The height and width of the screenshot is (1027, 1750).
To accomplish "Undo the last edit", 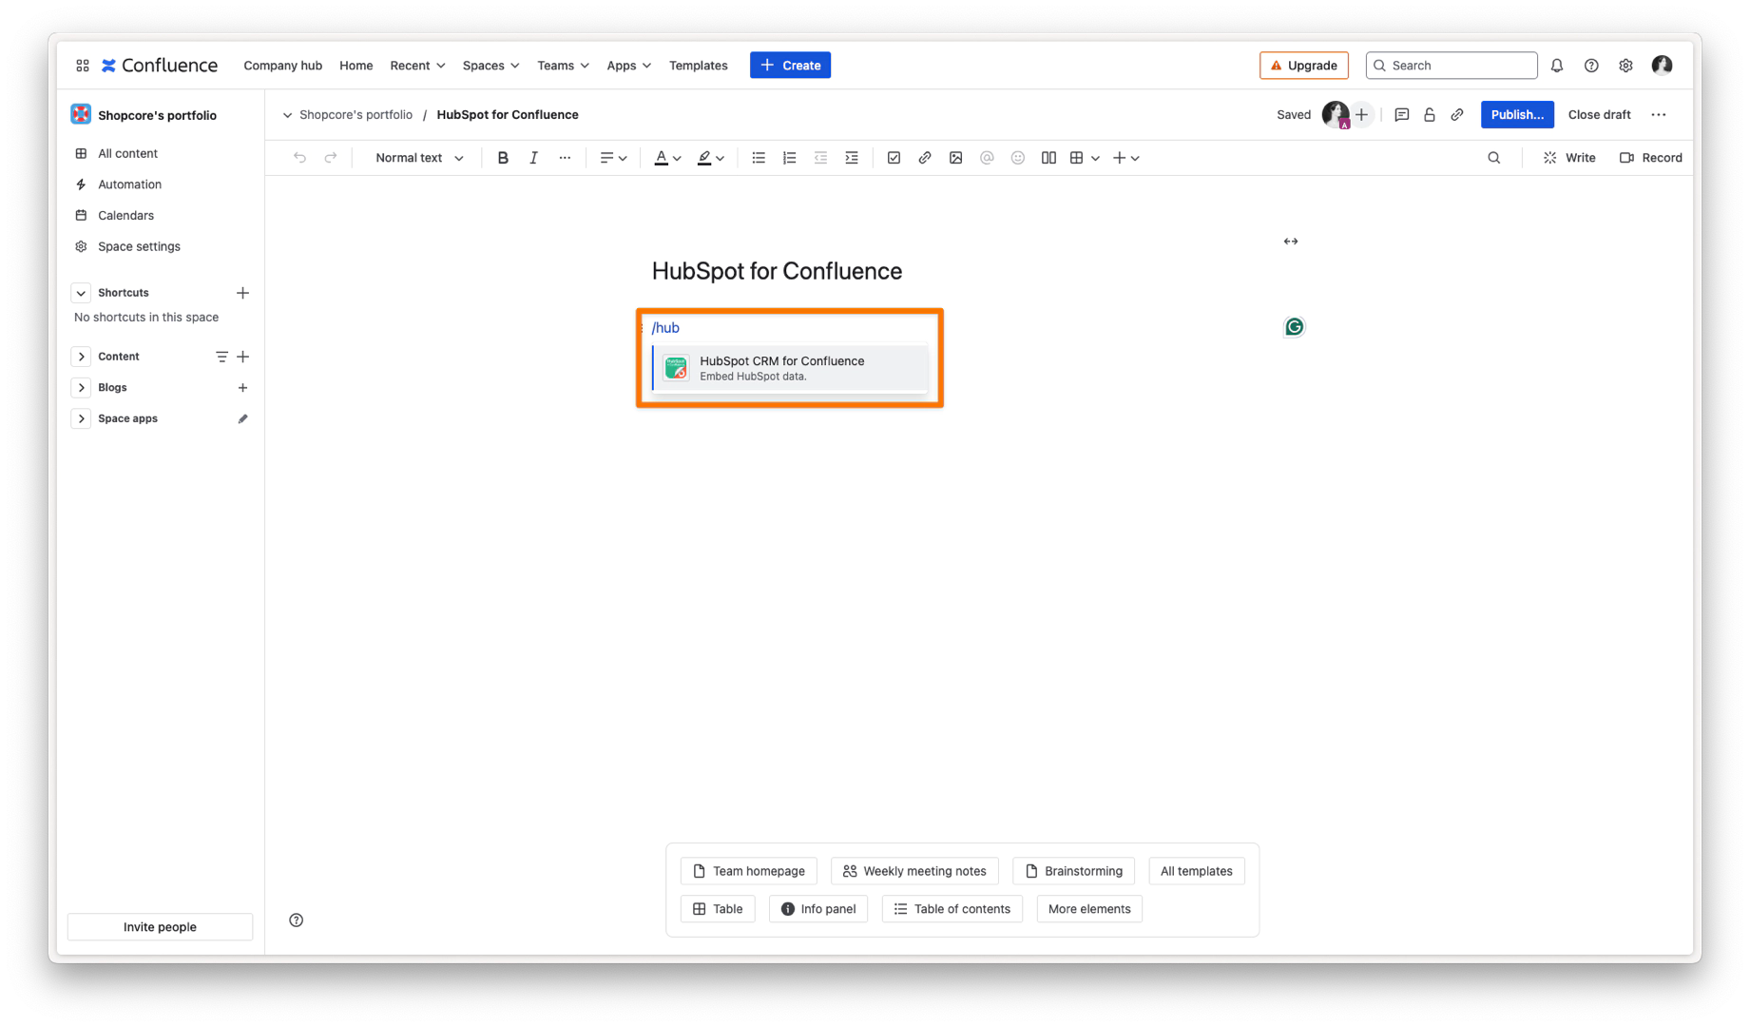I will tap(299, 158).
